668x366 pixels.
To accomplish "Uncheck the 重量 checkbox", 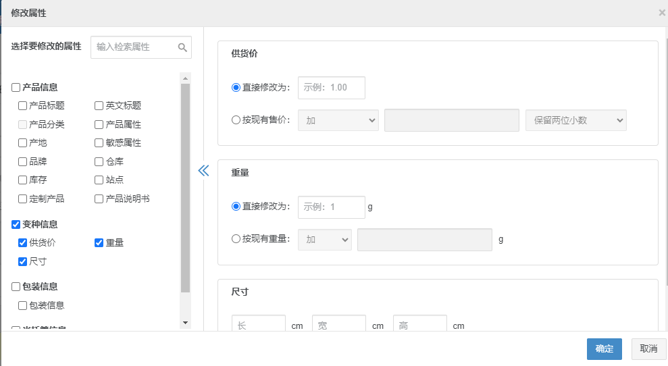I will [x=99, y=243].
